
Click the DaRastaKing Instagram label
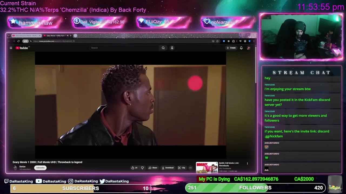[83, 181]
